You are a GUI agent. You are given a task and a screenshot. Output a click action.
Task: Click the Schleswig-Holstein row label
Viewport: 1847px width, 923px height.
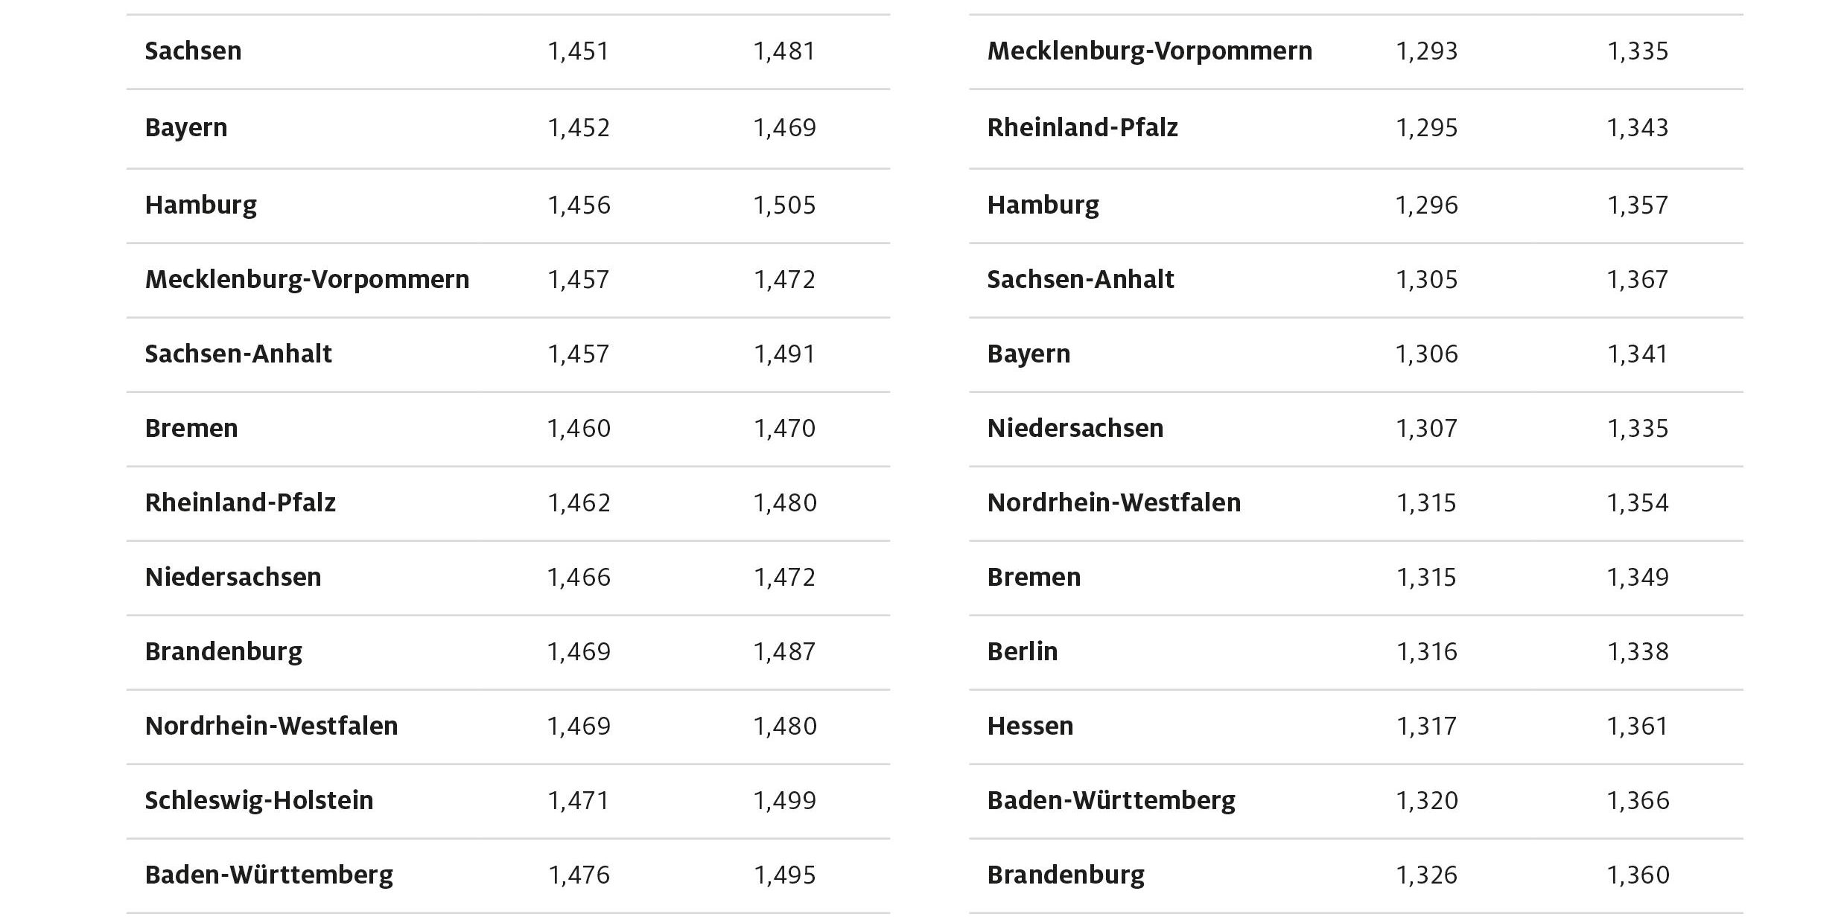tap(259, 800)
